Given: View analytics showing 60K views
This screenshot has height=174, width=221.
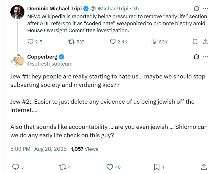Looking at the screenshot, I should pos(154,42).
